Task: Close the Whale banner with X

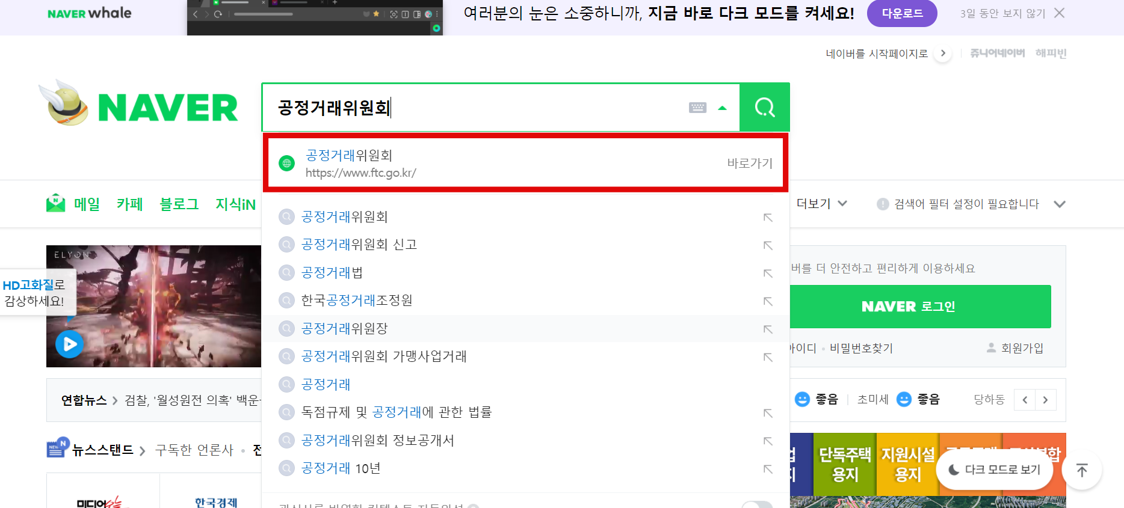Action: coord(1060,13)
